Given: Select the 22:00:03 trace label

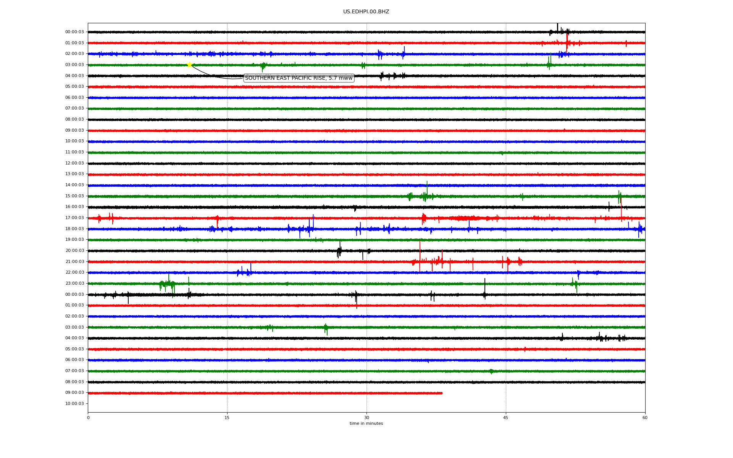Looking at the screenshot, I should click(74, 273).
